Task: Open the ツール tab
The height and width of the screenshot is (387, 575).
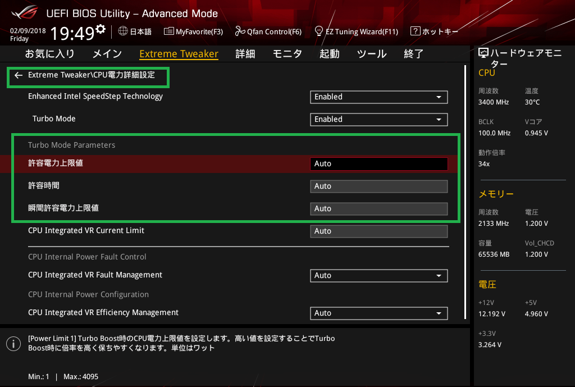Action: 372,54
